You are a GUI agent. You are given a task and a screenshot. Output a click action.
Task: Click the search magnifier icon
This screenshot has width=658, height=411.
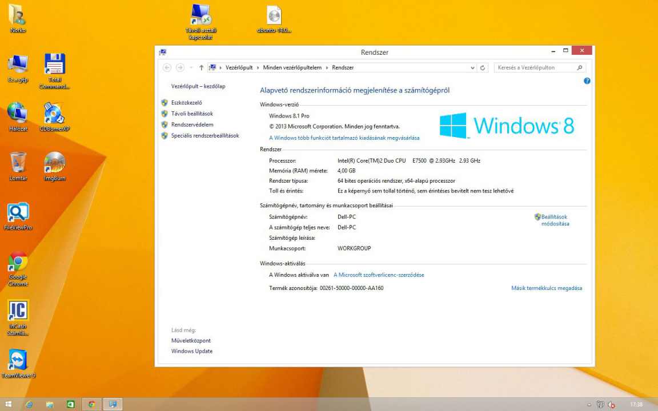(580, 67)
